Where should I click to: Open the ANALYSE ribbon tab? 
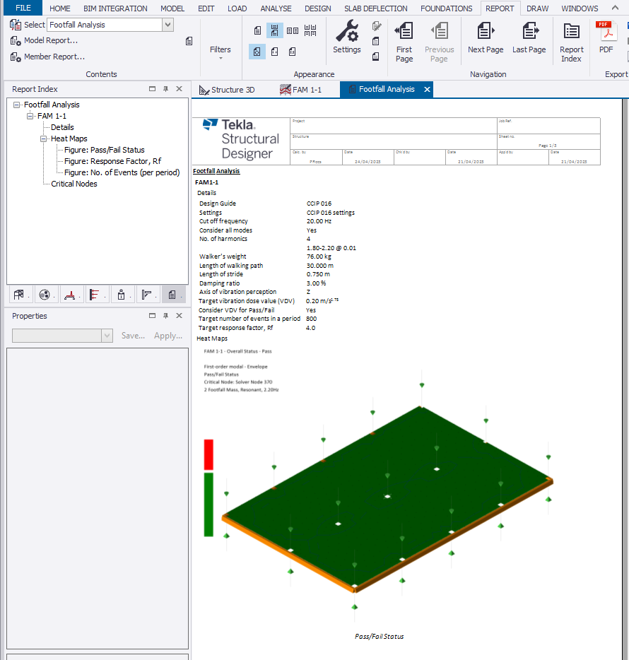276,8
